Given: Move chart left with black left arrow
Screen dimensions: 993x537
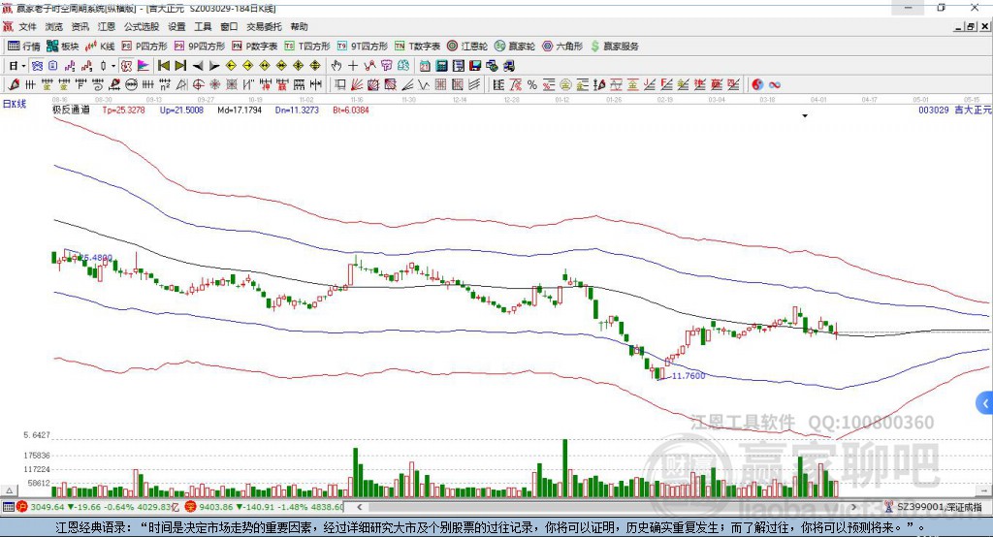Looking at the screenshot, I should tap(198, 66).
